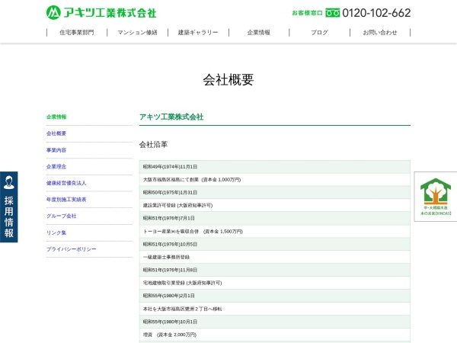Viewport: 457px width, 343px height.
Task: Go to 年度別施工実績表 in the sidebar
Action: 66,200
